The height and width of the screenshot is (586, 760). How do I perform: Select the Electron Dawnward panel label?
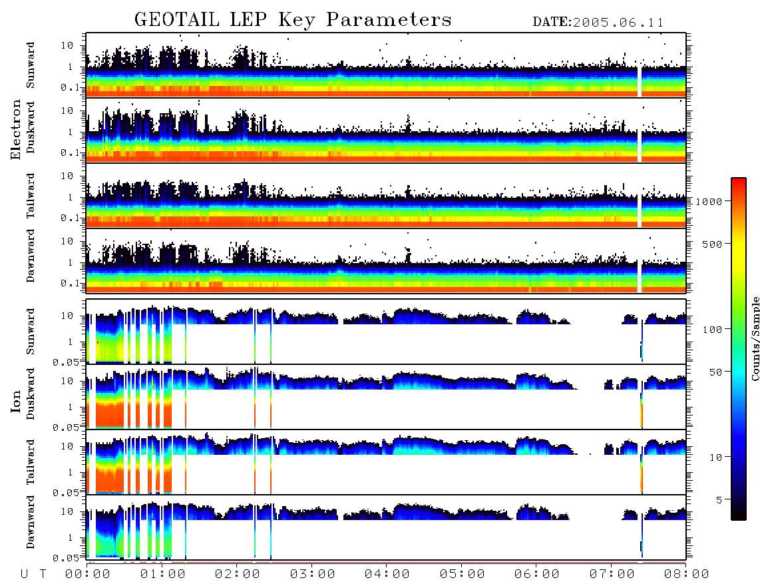(31, 256)
